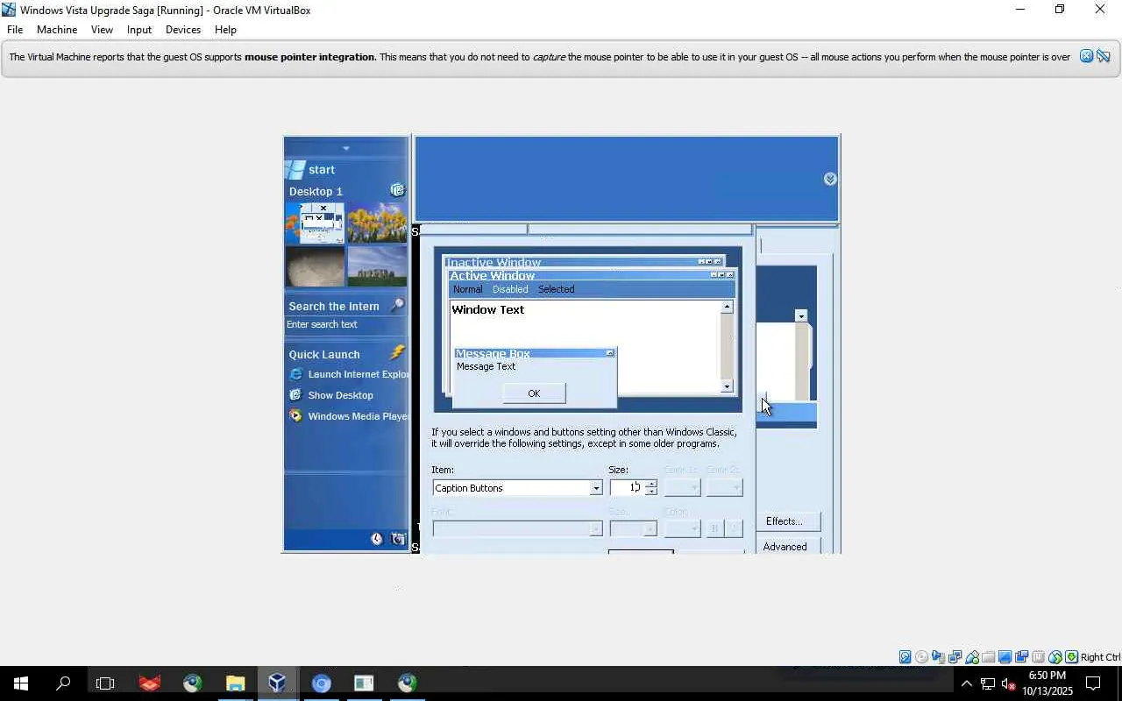Open the View menu
This screenshot has height=701, width=1122.
102,30
